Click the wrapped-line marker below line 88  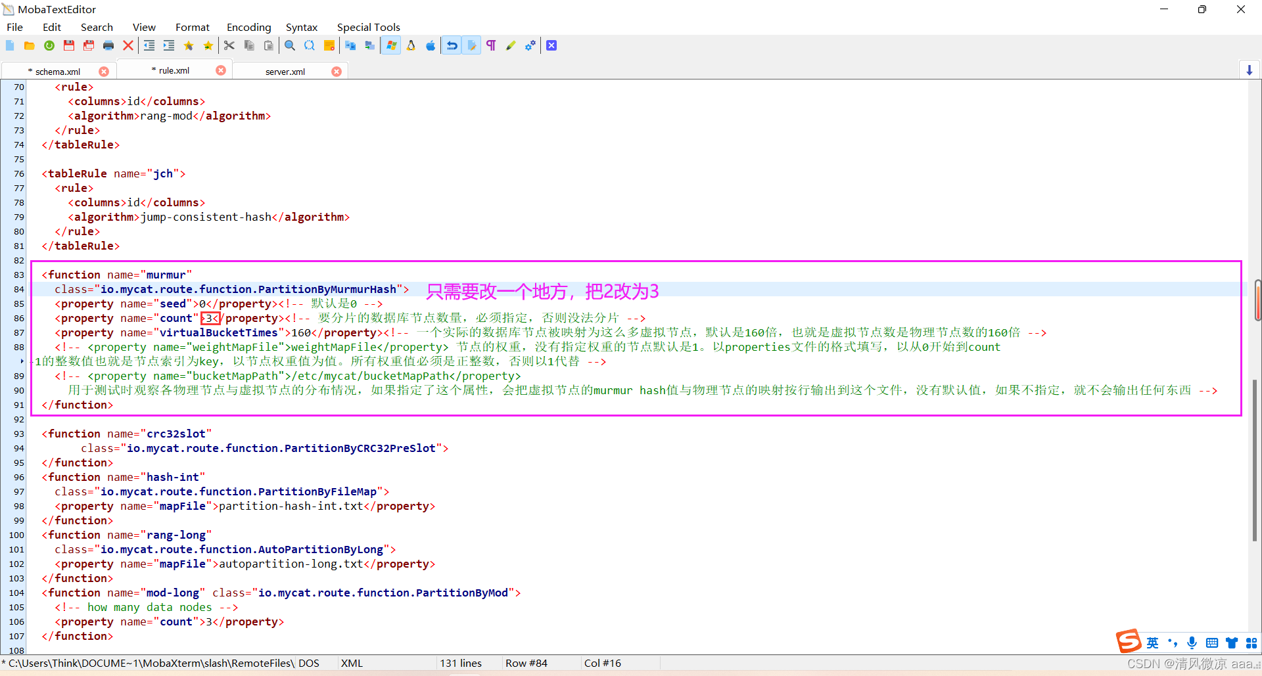[22, 361]
